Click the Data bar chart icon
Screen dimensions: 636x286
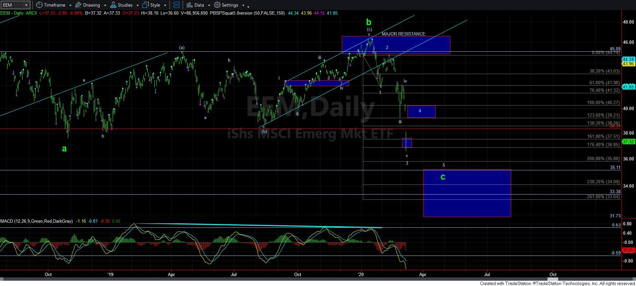(189, 5)
